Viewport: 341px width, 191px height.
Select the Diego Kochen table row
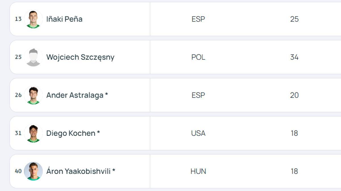pos(170,133)
